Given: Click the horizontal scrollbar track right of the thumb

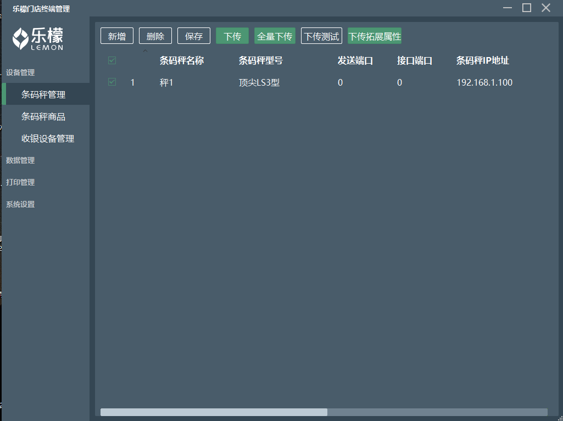Looking at the screenshot, I should point(437,412).
